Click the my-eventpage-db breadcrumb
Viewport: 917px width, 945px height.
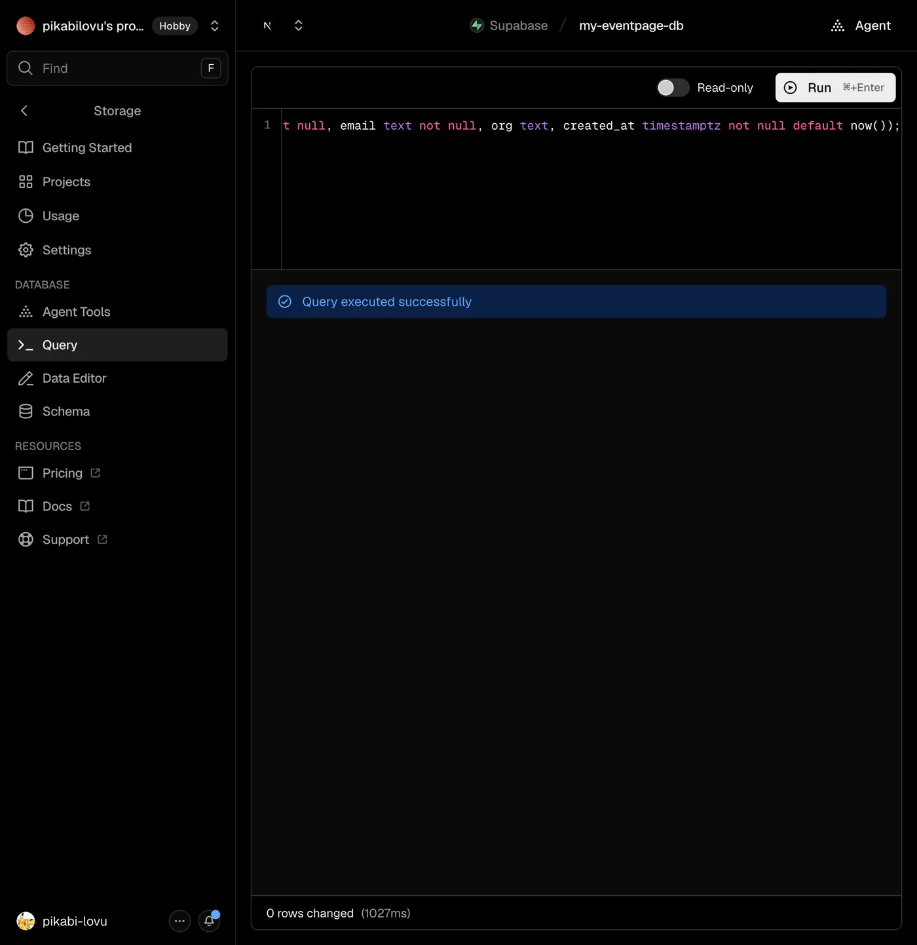coord(631,26)
